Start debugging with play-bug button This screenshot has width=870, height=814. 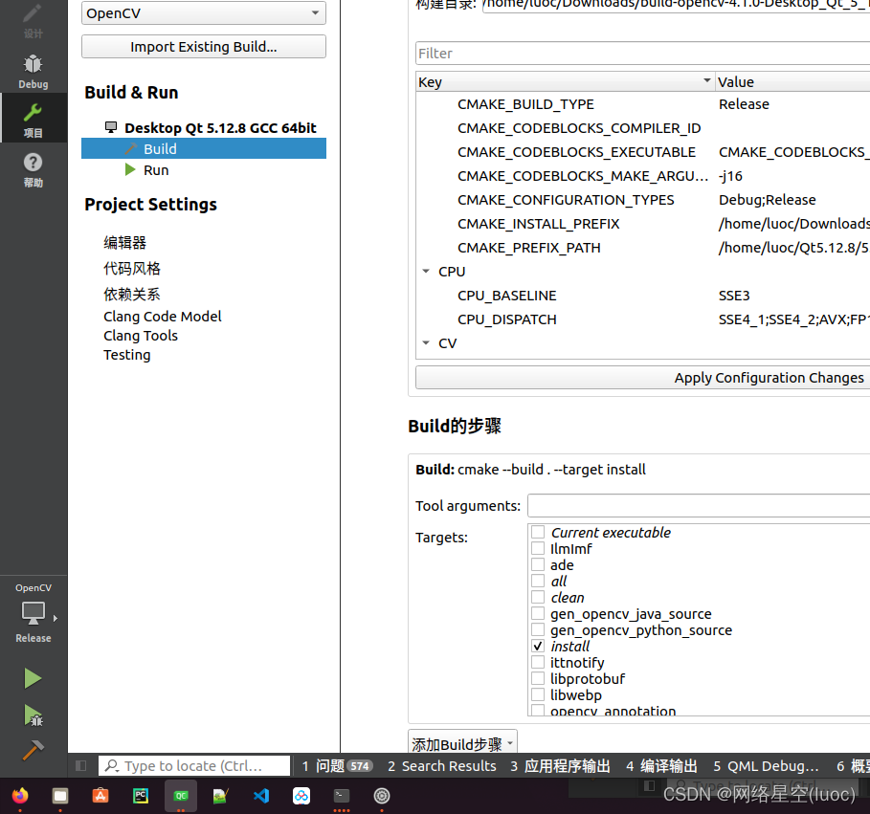click(x=33, y=715)
